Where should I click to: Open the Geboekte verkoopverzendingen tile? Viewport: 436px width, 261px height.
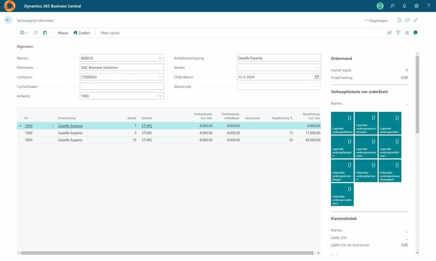[342, 171]
